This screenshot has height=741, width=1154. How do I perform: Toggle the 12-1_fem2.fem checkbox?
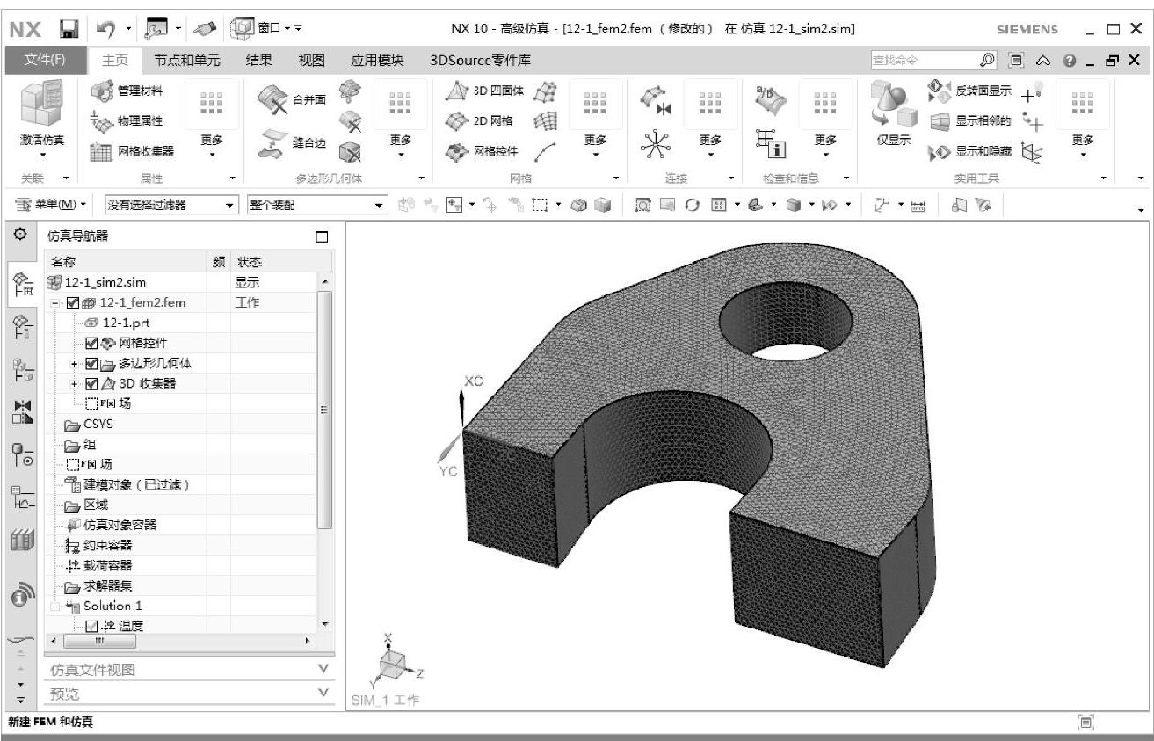click(73, 303)
